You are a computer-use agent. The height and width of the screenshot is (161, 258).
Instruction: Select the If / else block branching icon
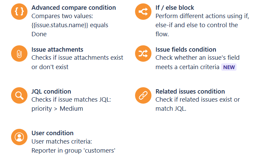(x=143, y=11)
